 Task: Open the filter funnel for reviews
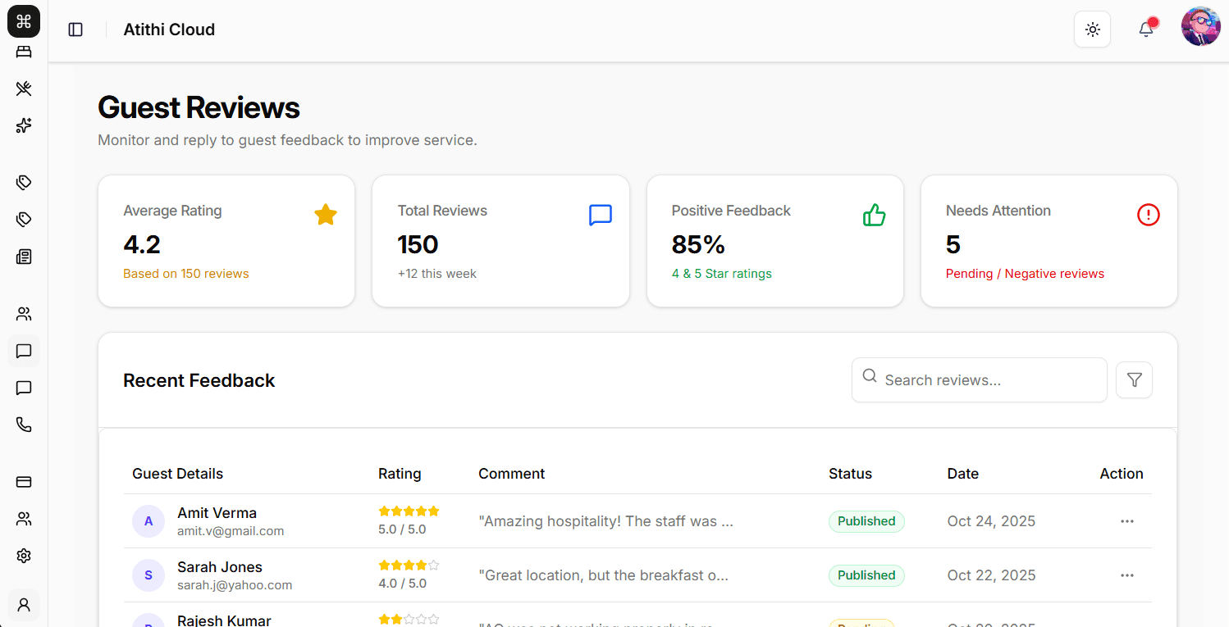click(1134, 380)
